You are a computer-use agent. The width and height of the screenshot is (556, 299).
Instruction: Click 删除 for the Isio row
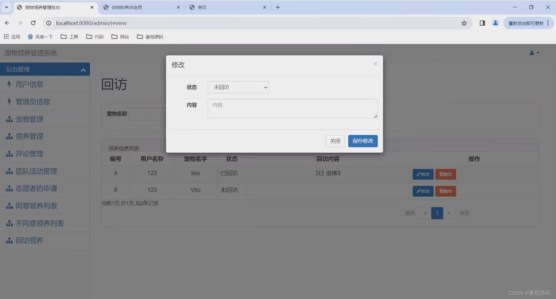445,174
